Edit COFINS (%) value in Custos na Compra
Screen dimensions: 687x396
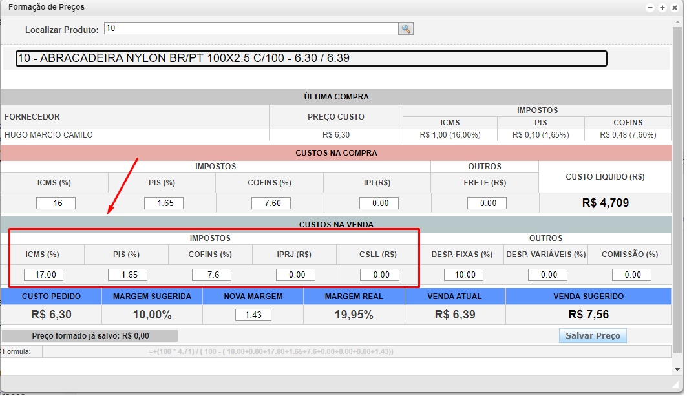[271, 203]
